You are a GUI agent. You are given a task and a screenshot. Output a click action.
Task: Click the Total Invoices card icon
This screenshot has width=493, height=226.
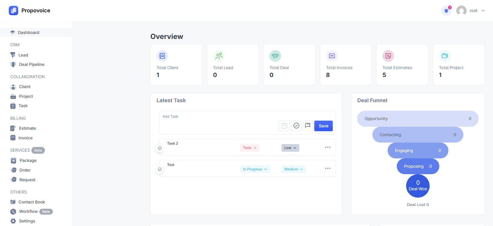pos(332,56)
